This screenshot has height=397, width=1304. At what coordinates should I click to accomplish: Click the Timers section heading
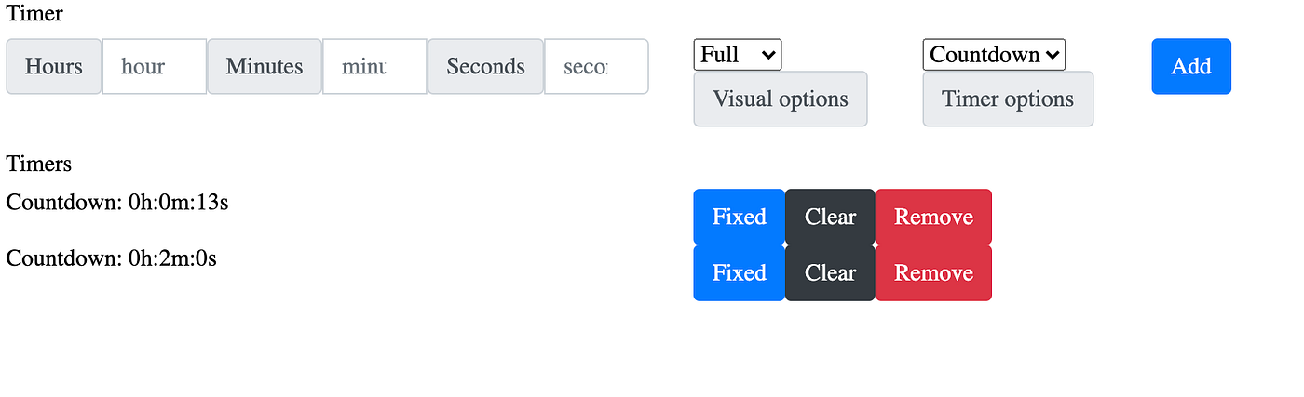(39, 164)
